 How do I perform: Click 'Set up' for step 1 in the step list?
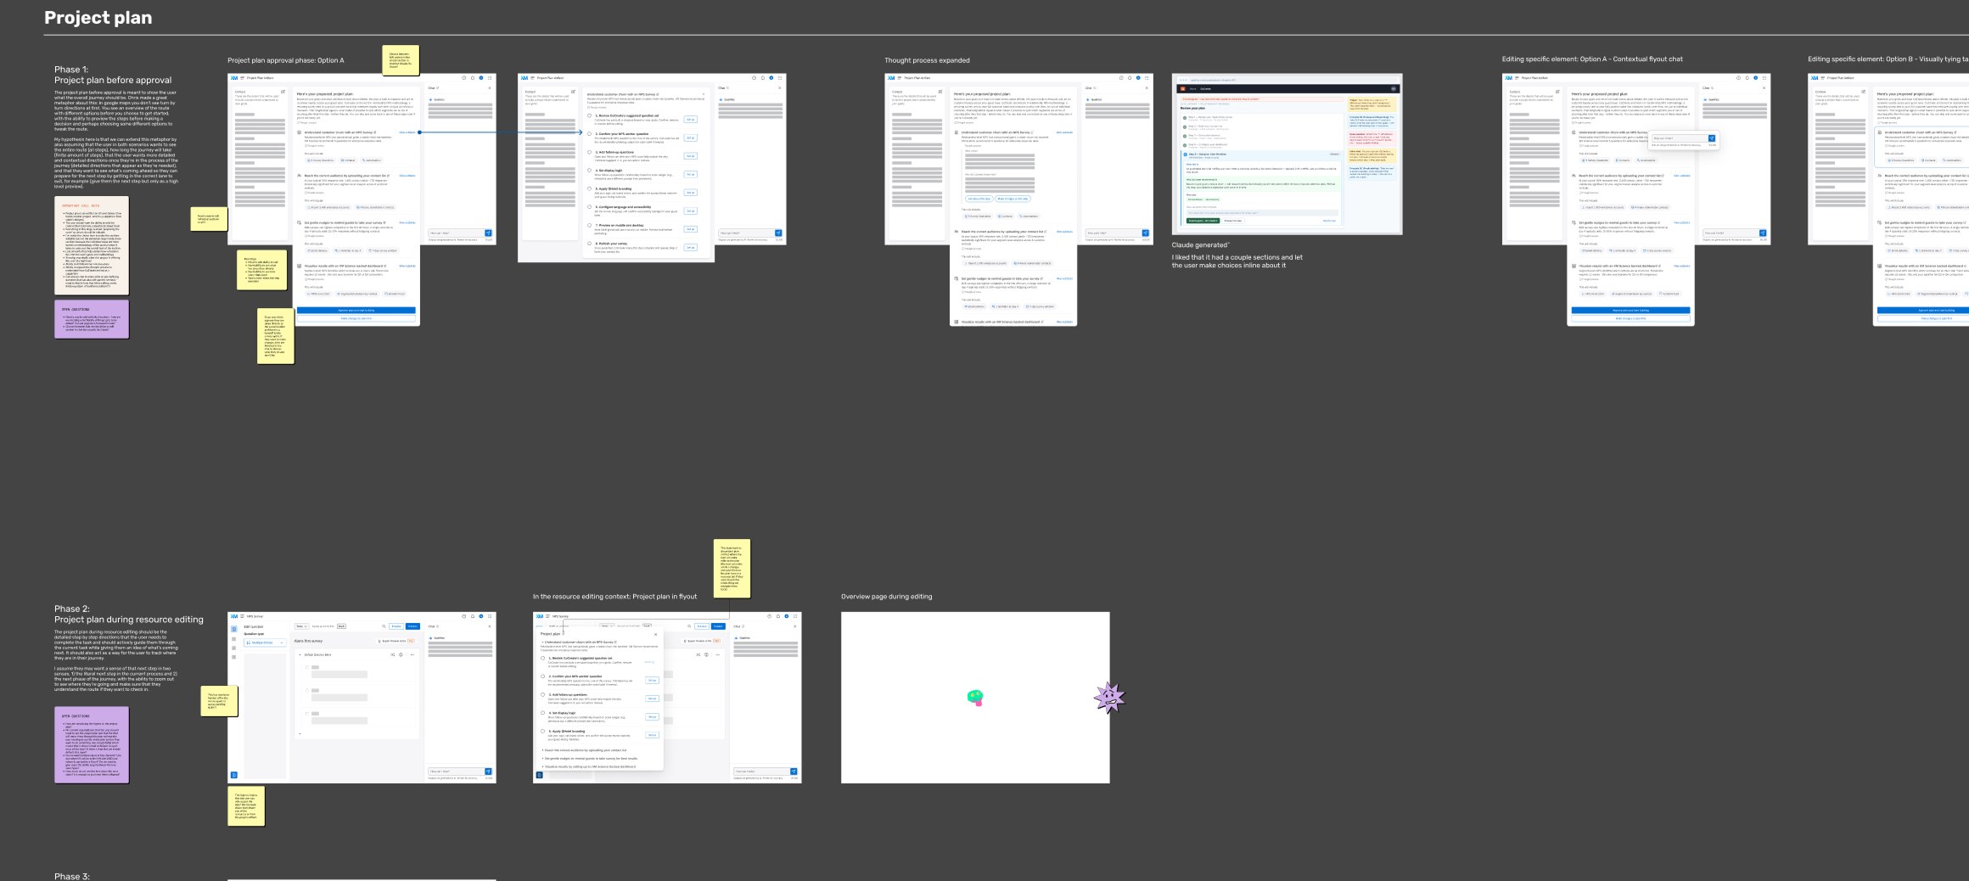[690, 120]
